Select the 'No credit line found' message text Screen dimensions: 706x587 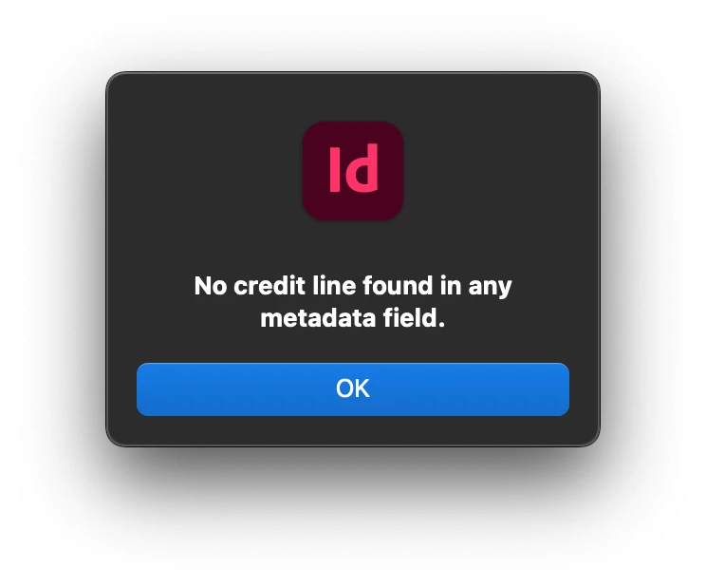(353, 302)
